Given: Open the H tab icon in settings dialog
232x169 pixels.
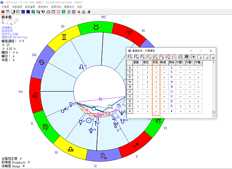Looking at the screenshot, I should (x=162, y=57).
